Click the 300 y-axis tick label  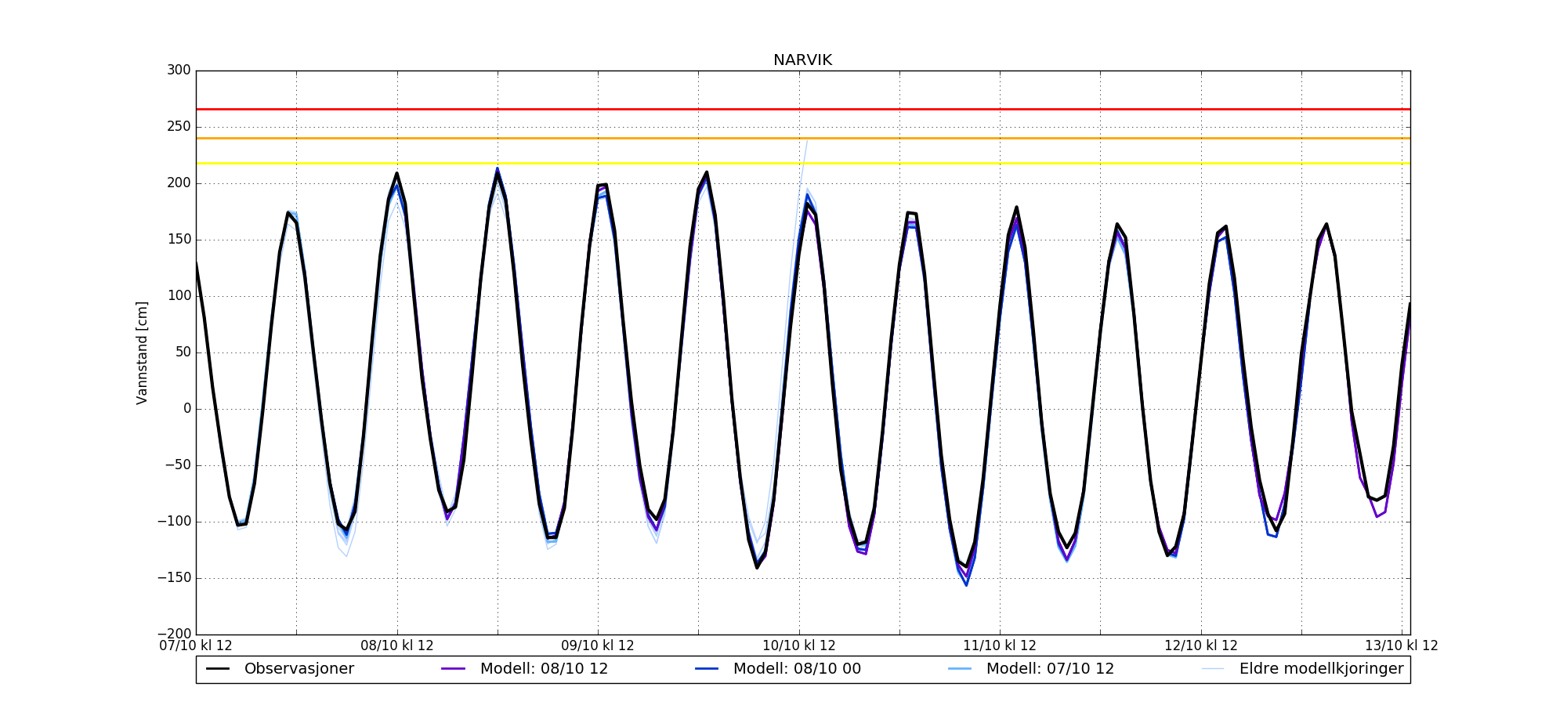point(179,70)
